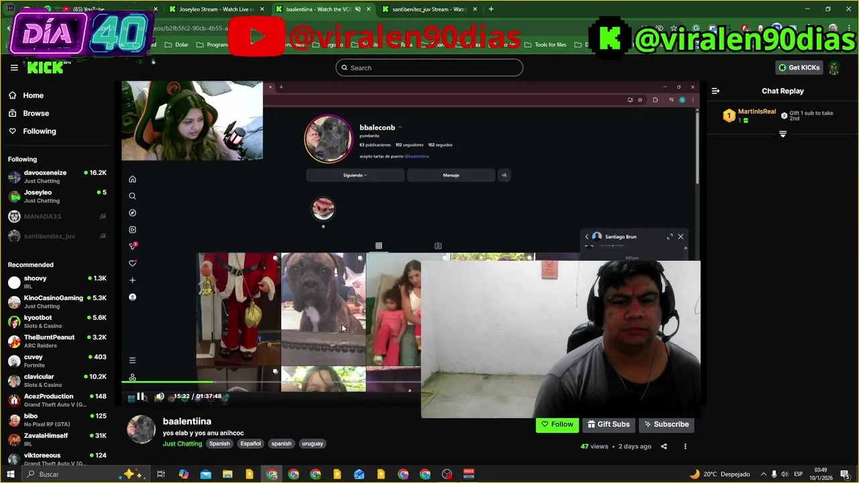This screenshot has width=859, height=483.
Task: Open Mail app from taskbar
Action: (205, 474)
